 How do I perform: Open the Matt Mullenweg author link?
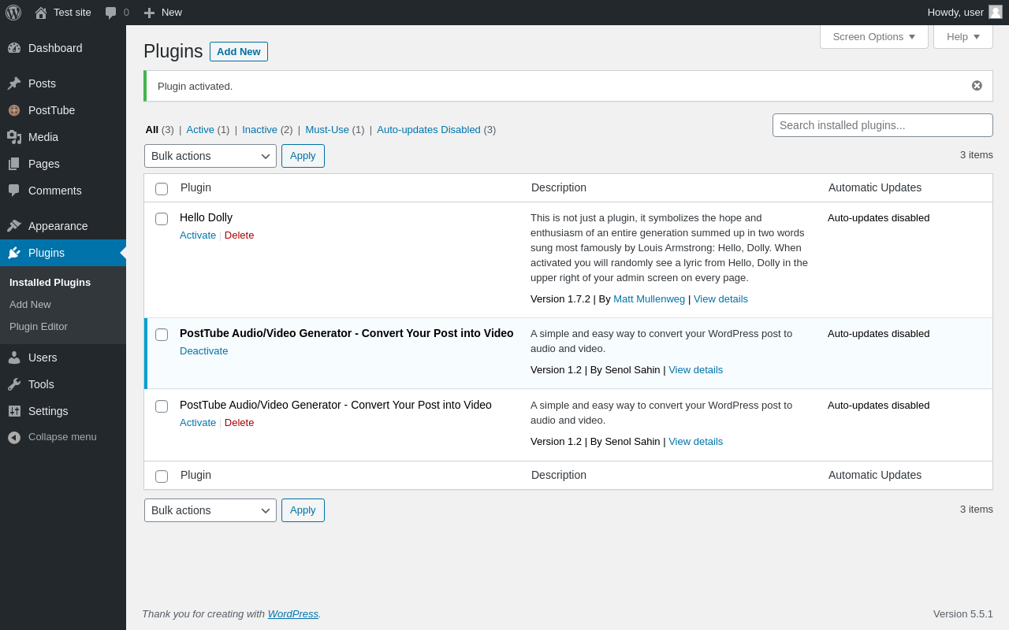pos(650,299)
